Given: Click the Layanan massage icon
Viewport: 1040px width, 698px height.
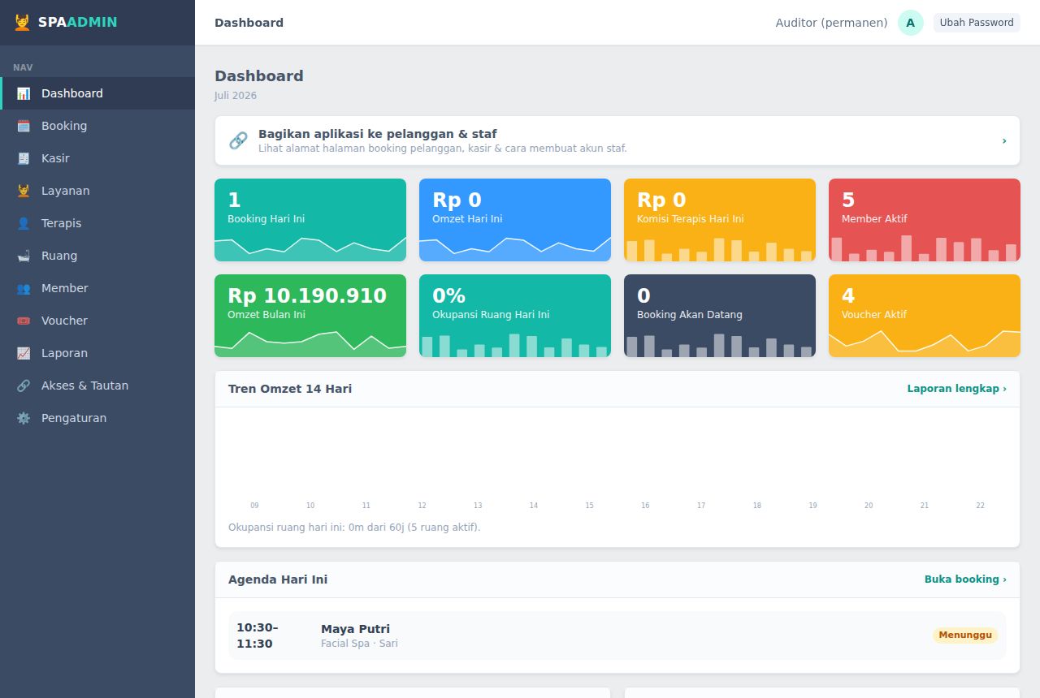Looking at the screenshot, I should coord(24,191).
